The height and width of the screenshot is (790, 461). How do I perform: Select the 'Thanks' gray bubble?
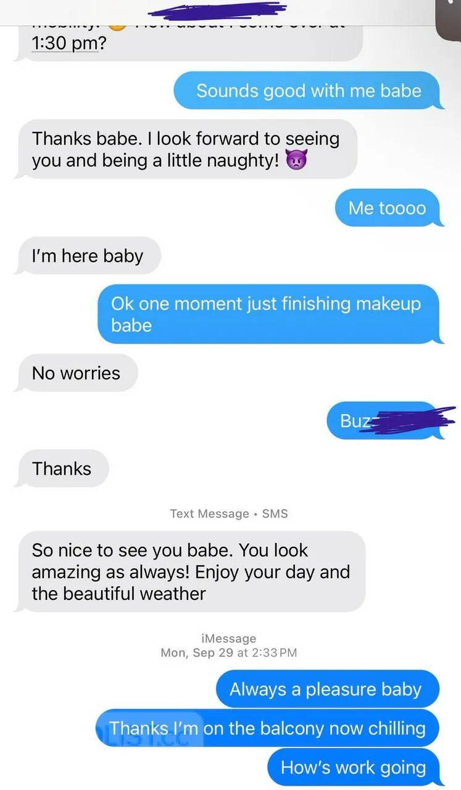[x=62, y=468]
